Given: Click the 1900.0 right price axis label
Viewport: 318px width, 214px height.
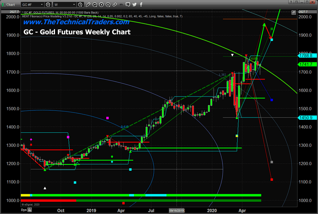Looking at the screenshot, I should tap(305, 35).
